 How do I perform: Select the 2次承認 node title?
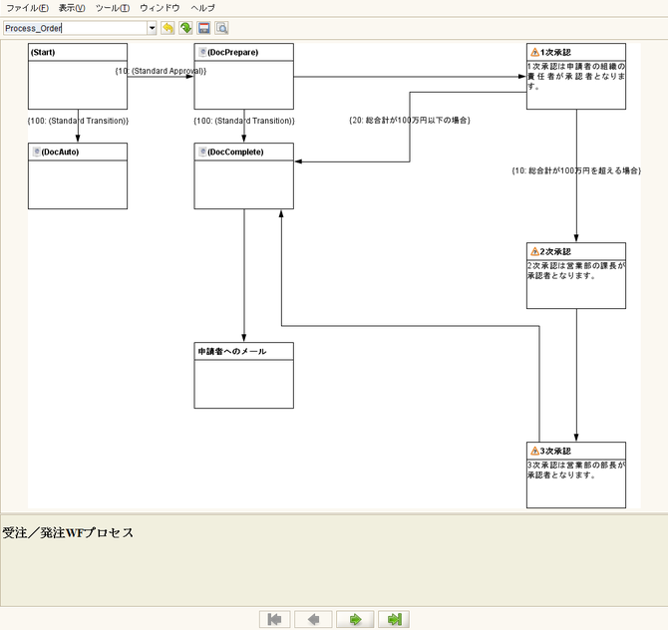click(x=555, y=252)
